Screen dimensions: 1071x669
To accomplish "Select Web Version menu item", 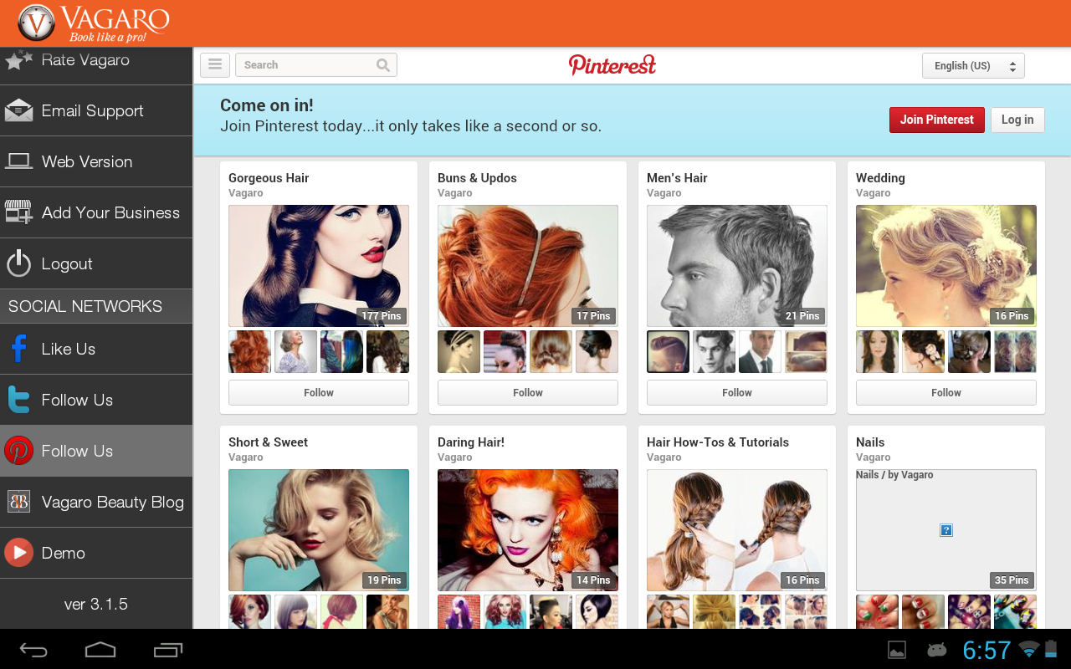I will pyautogui.click(x=96, y=161).
